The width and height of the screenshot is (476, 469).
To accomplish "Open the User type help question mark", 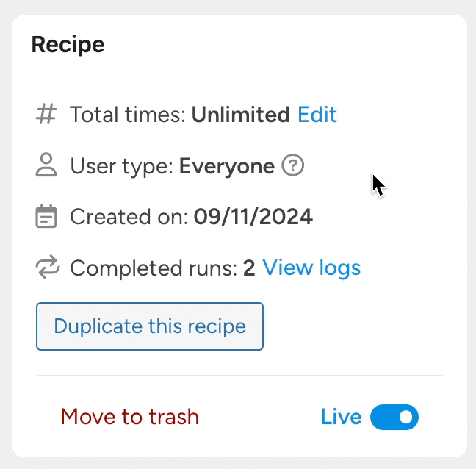I will [x=293, y=166].
